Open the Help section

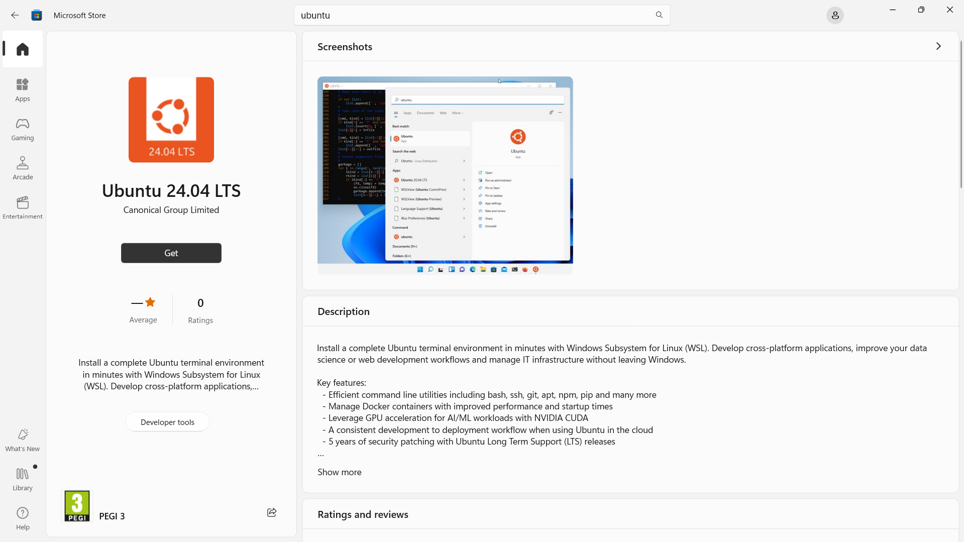tap(22, 518)
